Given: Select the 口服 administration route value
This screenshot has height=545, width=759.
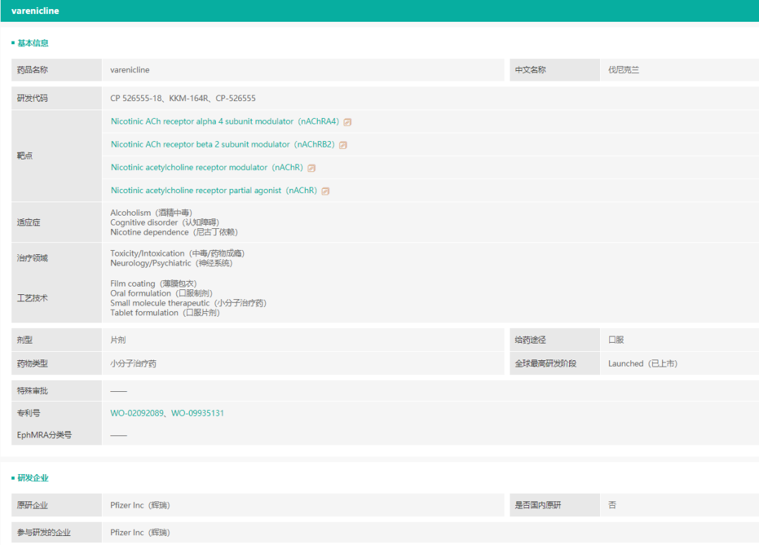Looking at the screenshot, I should tap(616, 339).
